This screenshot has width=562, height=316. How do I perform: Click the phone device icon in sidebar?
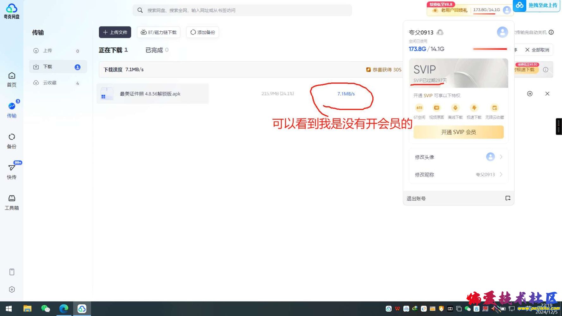click(x=12, y=272)
